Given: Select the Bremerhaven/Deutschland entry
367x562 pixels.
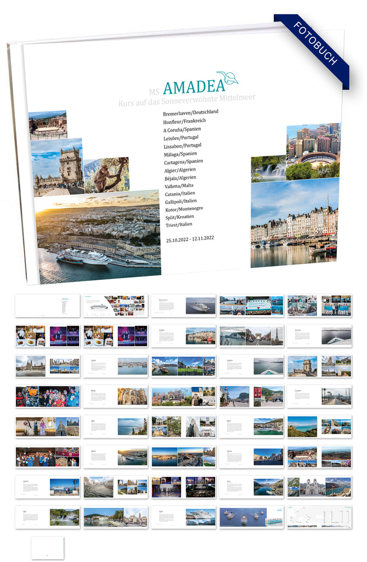Looking at the screenshot, I should click(190, 112).
